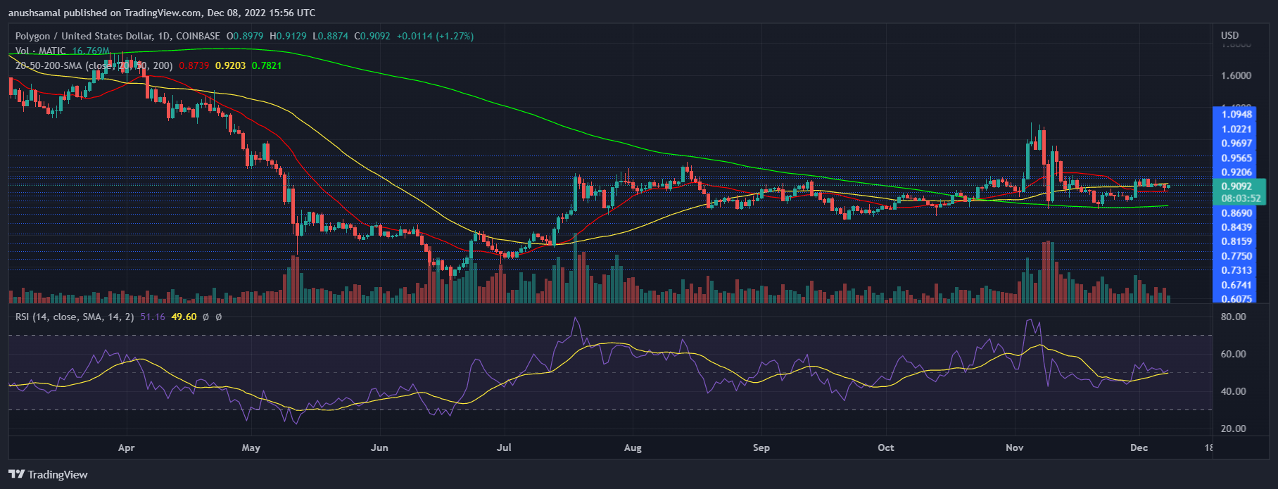Open the Polygon / United States Dollar symbol title
The image size is (1278, 489).
(118, 36)
